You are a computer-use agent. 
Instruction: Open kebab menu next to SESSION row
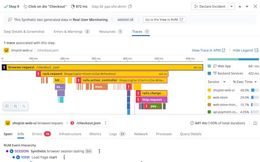99,151
